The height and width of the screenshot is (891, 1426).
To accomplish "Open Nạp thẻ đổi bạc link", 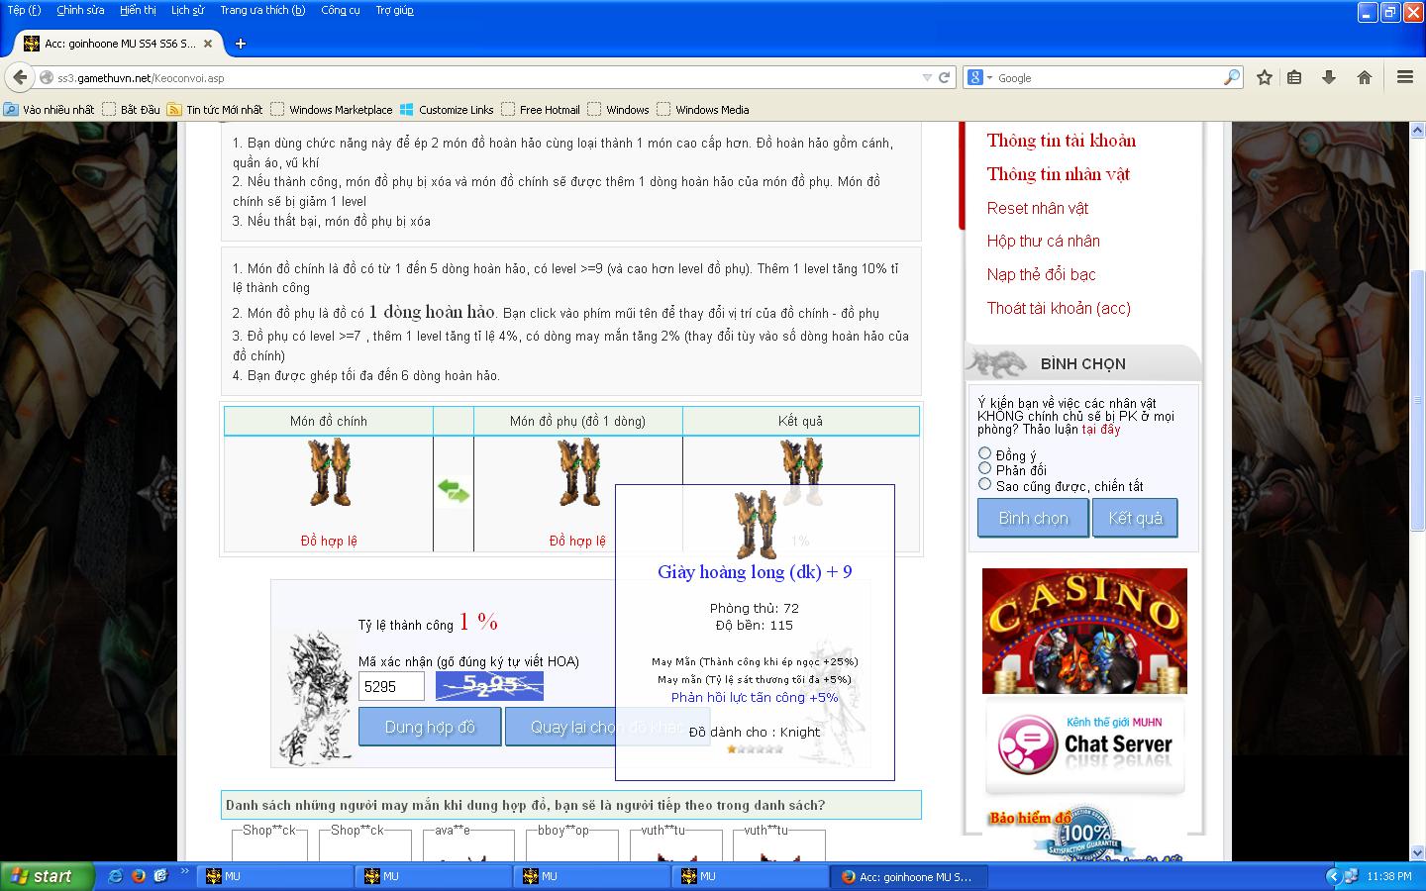I will coord(1041,274).
